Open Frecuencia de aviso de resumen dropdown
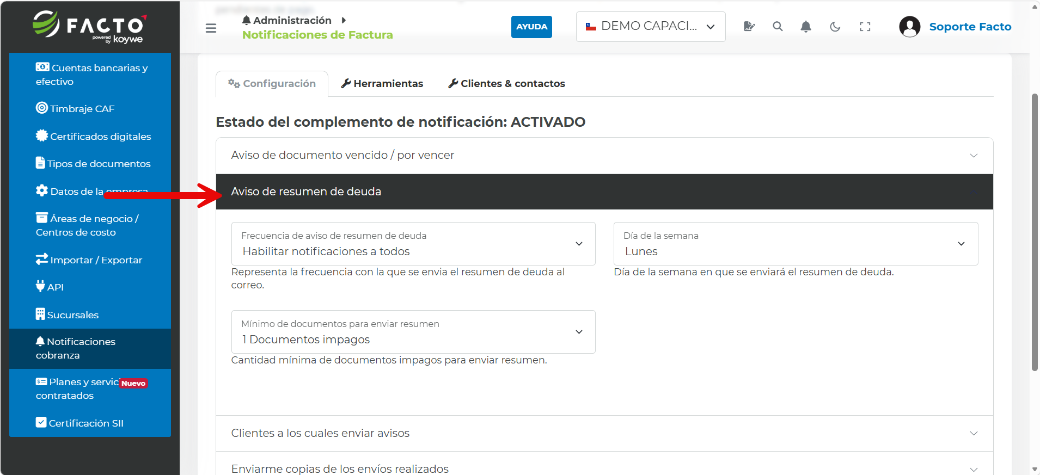 point(413,244)
